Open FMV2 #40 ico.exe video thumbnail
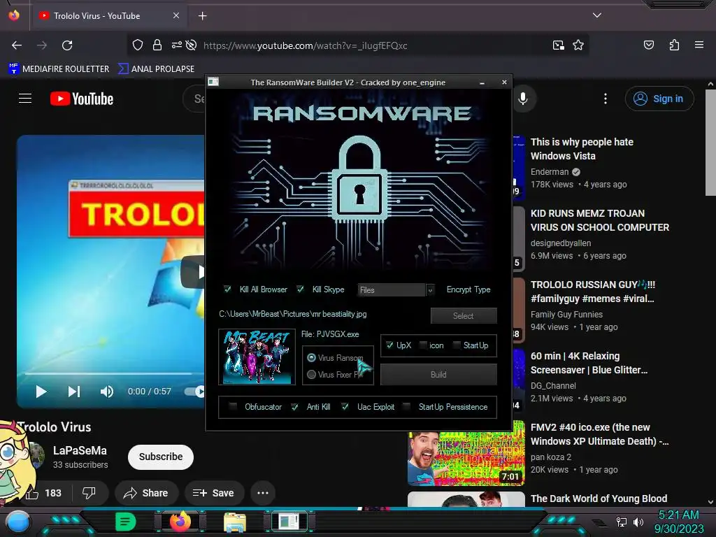Viewport: 716px width, 537px height. (x=466, y=453)
